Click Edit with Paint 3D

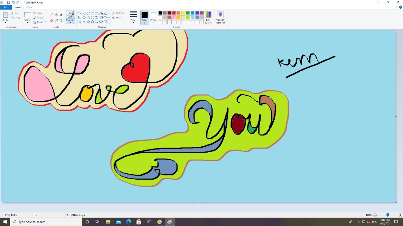[x=220, y=17]
